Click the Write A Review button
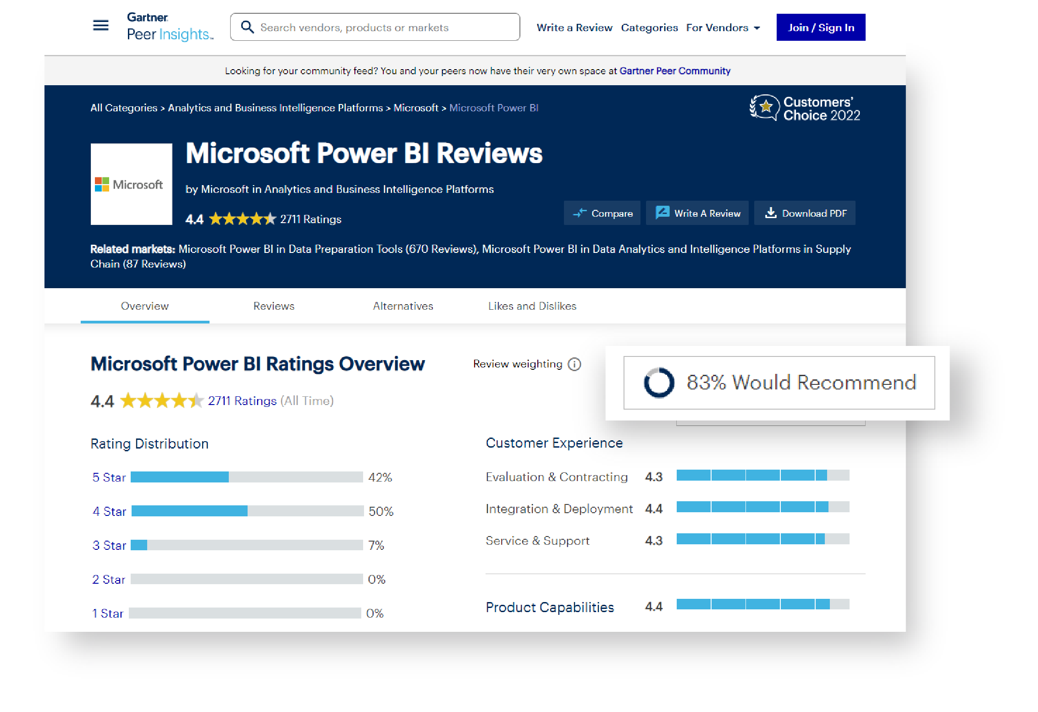 pyautogui.click(x=697, y=213)
